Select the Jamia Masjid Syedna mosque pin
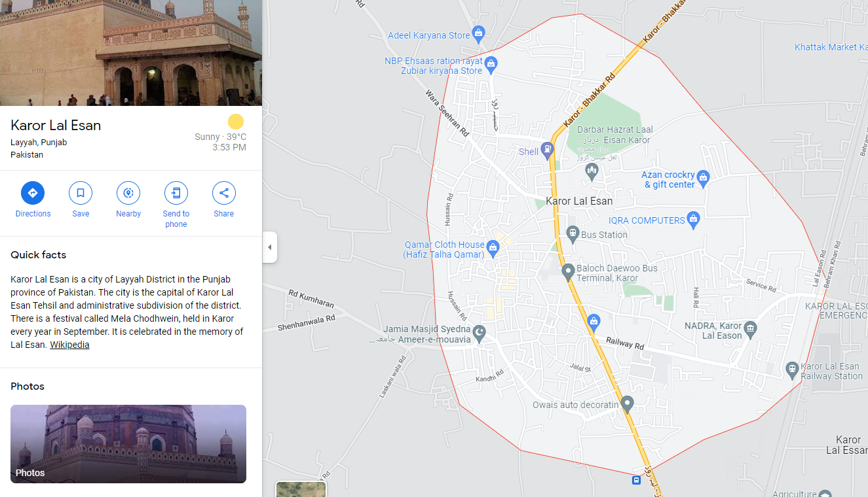The width and height of the screenshot is (868, 497). pos(480,333)
